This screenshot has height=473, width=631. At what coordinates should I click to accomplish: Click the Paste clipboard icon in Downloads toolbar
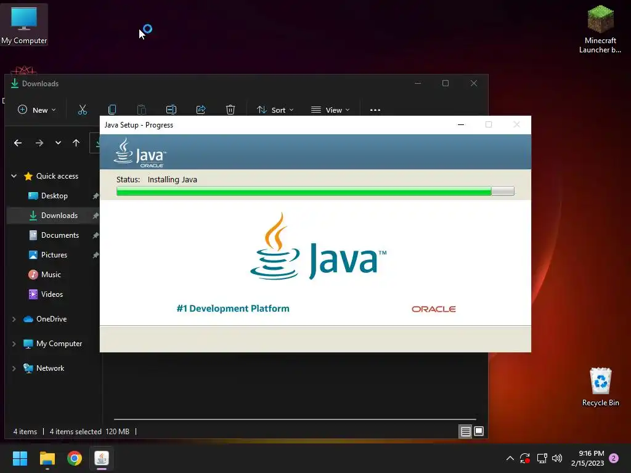[142, 110]
